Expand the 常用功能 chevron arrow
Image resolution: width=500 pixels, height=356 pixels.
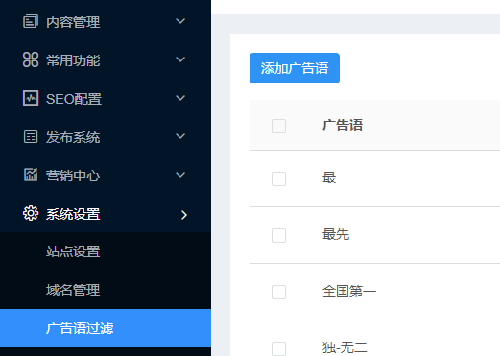tap(180, 59)
